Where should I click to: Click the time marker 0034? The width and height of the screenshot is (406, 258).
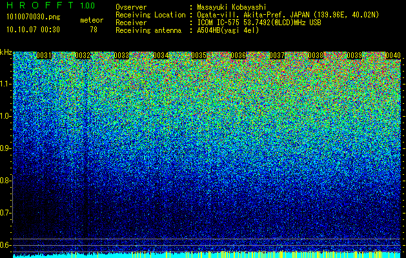[161, 55]
